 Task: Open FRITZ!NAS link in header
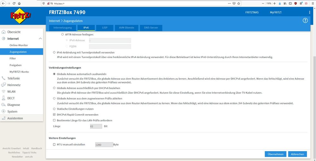[252, 12]
